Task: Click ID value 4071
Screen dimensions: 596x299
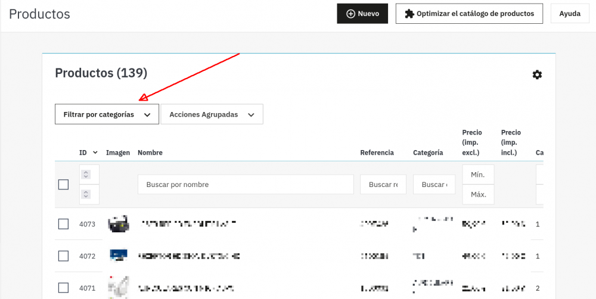Action: pyautogui.click(x=87, y=288)
